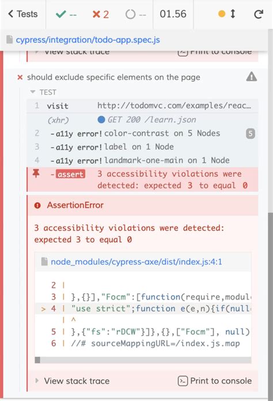Screen dimensions: 273x401
Task: Click the Print to console button
Action: 215,381
